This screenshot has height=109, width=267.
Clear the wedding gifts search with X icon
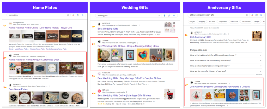point(159,16)
